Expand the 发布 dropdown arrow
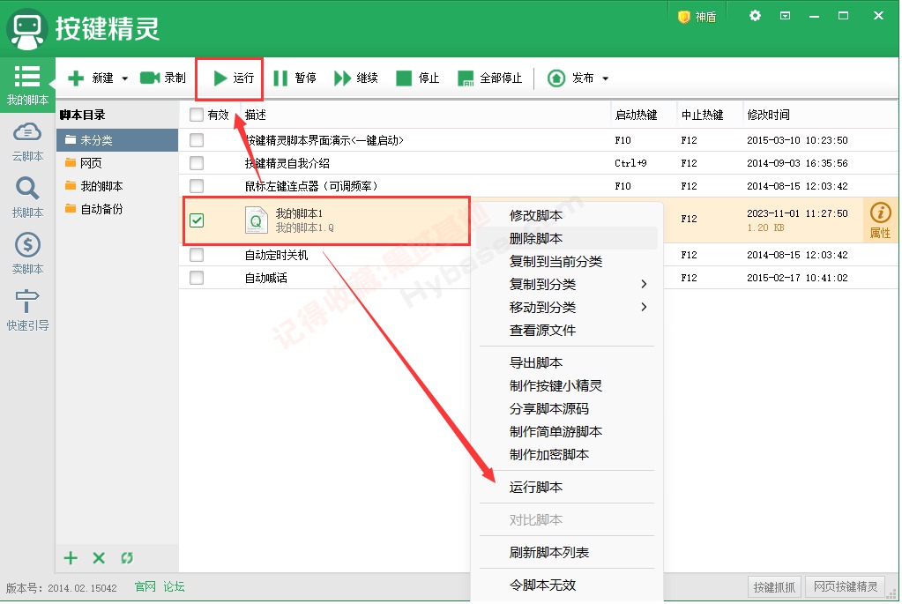The image size is (902, 604). (605, 78)
